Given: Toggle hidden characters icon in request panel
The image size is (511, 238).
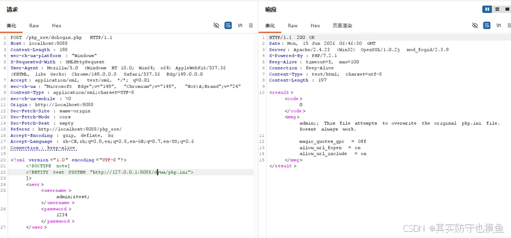Looking at the screenshot, I should tap(216, 25).
